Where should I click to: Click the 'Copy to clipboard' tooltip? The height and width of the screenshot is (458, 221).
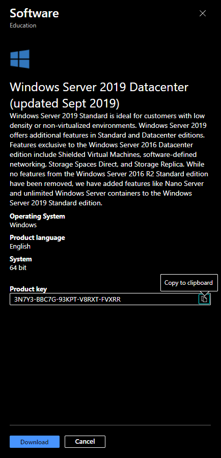click(x=189, y=282)
